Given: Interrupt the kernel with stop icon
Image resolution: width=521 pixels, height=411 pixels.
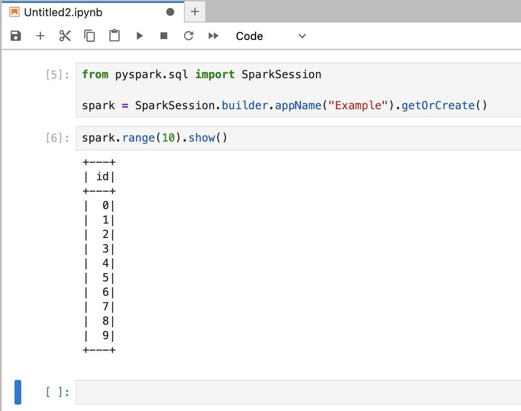Looking at the screenshot, I should pyautogui.click(x=164, y=36).
